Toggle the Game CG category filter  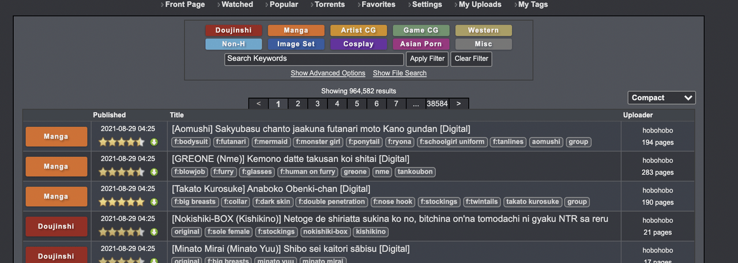tap(421, 31)
